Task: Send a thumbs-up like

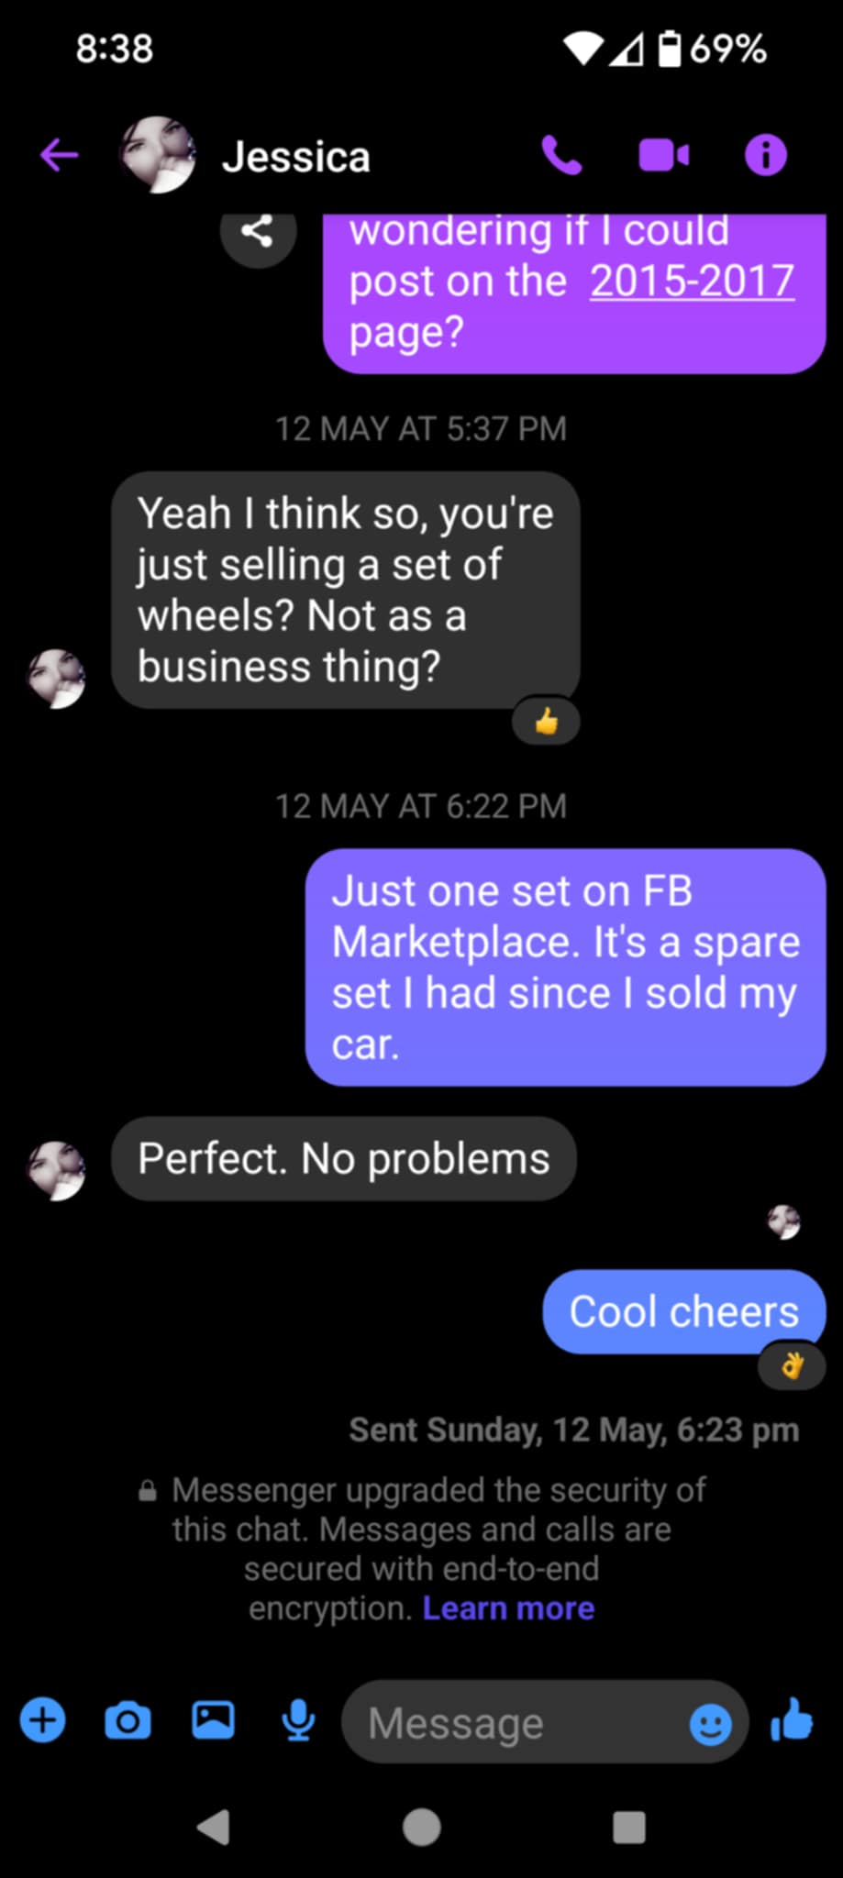Action: click(x=792, y=1720)
